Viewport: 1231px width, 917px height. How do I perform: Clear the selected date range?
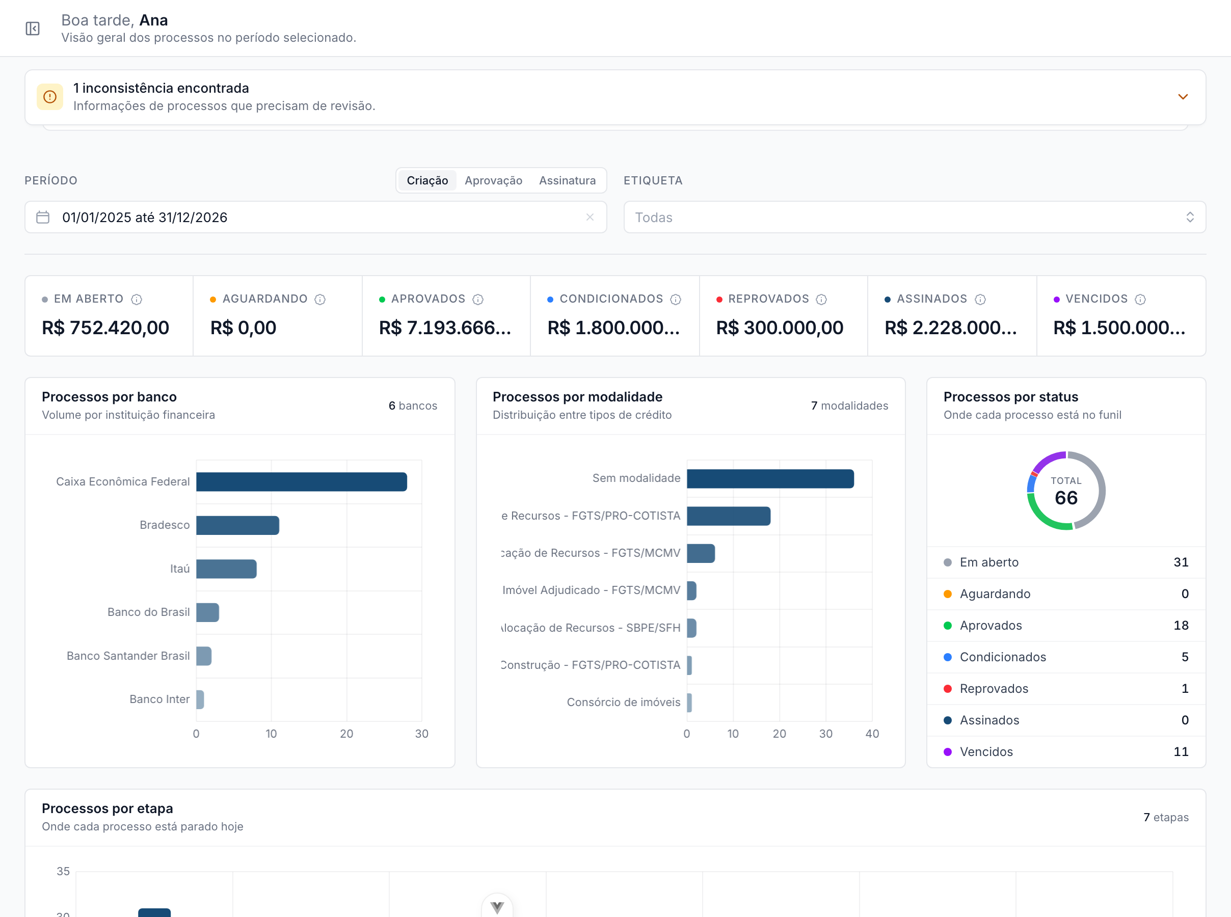point(590,217)
